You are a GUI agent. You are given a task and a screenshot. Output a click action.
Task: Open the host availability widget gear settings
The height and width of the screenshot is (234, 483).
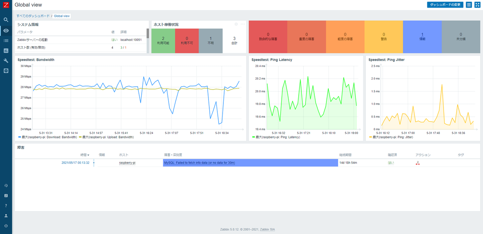[236, 24]
